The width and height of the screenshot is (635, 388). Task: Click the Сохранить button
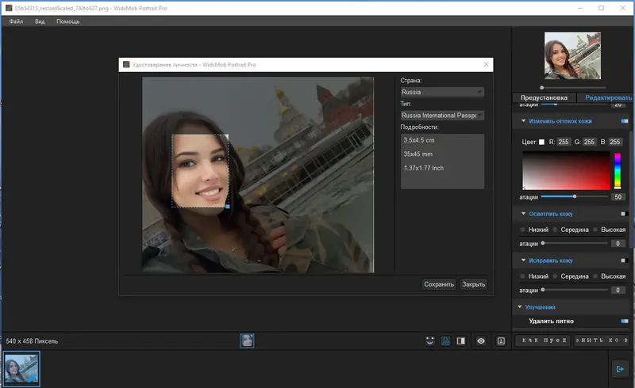[x=439, y=284]
